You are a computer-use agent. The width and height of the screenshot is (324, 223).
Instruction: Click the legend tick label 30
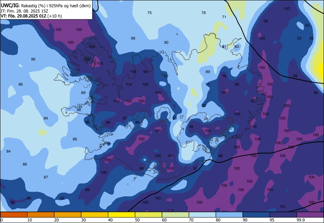(83, 220)
